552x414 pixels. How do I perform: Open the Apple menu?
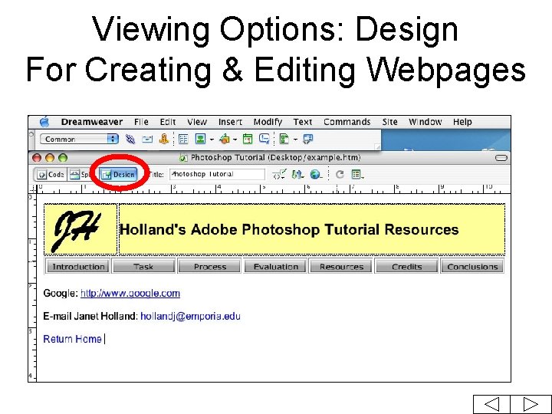click(x=44, y=122)
